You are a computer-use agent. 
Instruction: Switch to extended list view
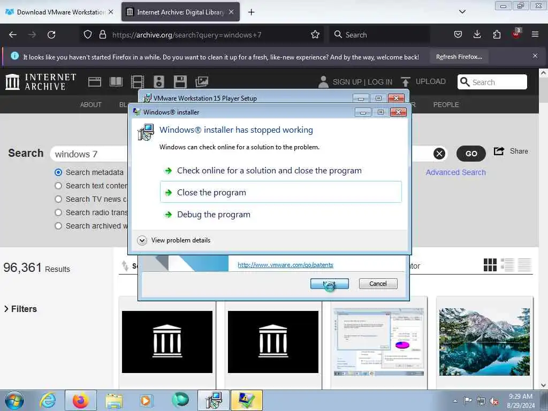pos(507,265)
